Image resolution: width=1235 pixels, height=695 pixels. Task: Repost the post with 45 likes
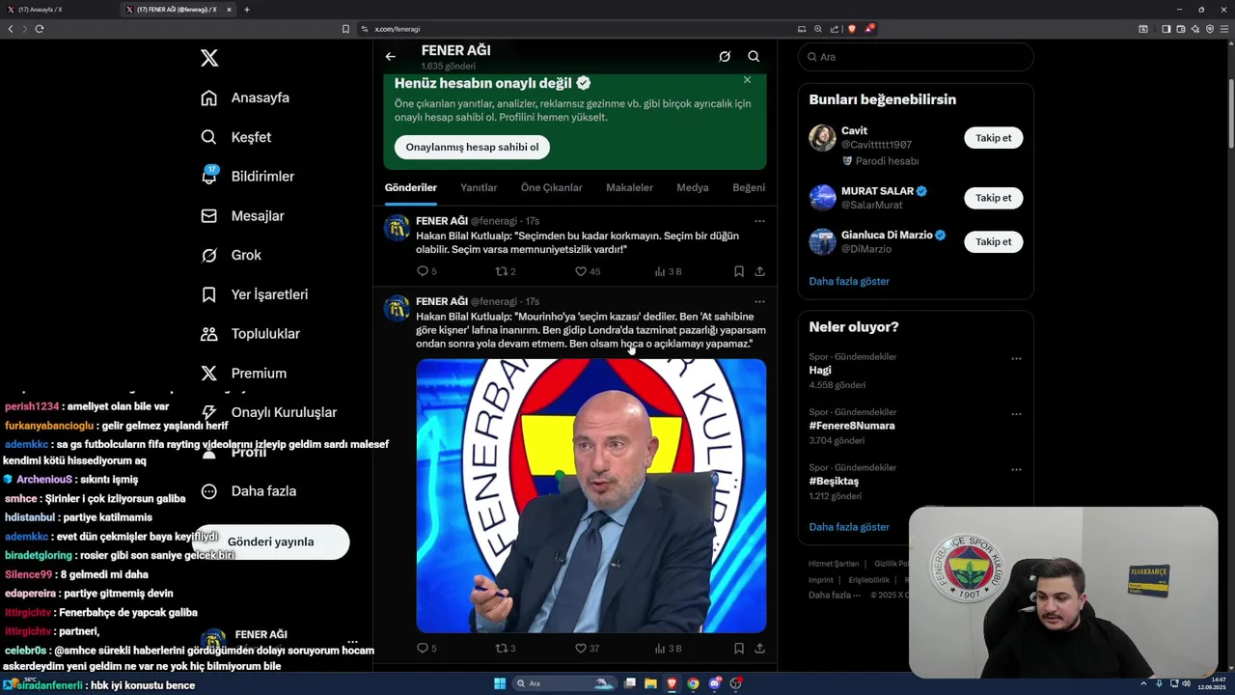506,271
